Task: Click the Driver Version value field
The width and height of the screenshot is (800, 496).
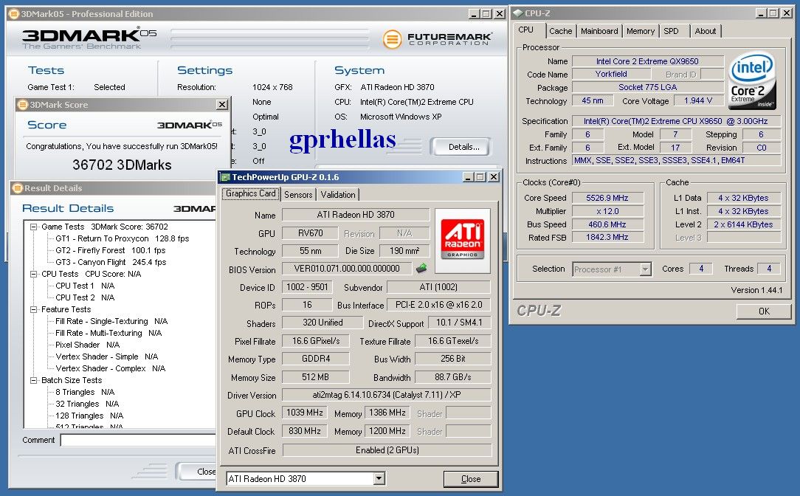Action: [x=387, y=394]
